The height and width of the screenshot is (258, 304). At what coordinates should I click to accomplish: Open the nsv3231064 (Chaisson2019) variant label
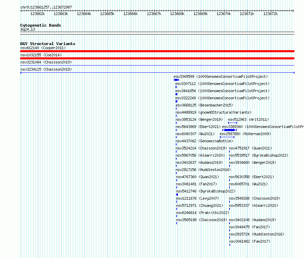click(46, 62)
